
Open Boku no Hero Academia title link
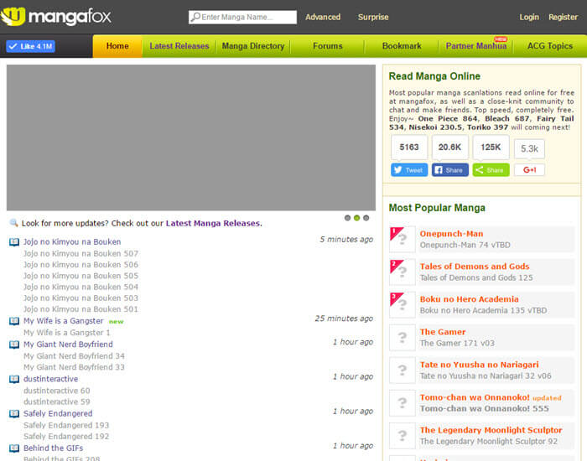coord(469,299)
